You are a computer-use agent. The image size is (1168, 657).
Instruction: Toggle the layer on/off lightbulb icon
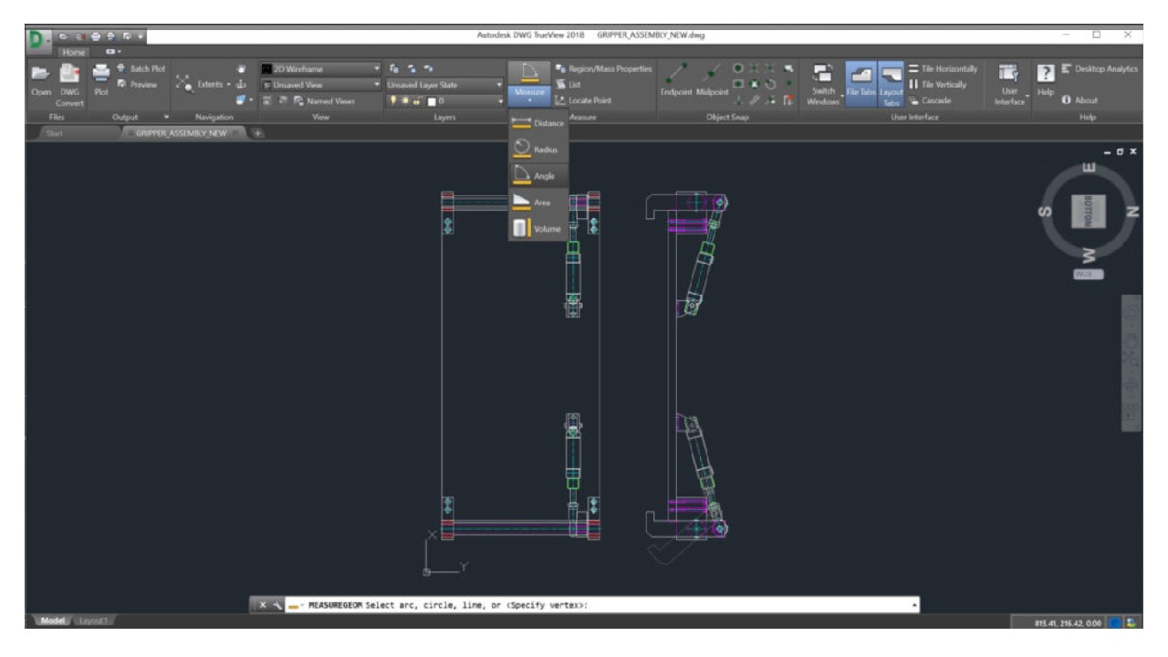click(x=392, y=100)
